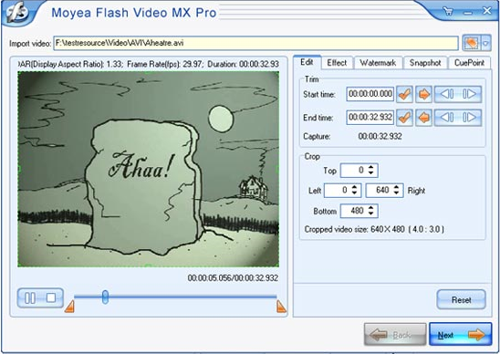This screenshot has width=500, height=354.
Task: Switch to the Effect tab
Action: point(337,63)
